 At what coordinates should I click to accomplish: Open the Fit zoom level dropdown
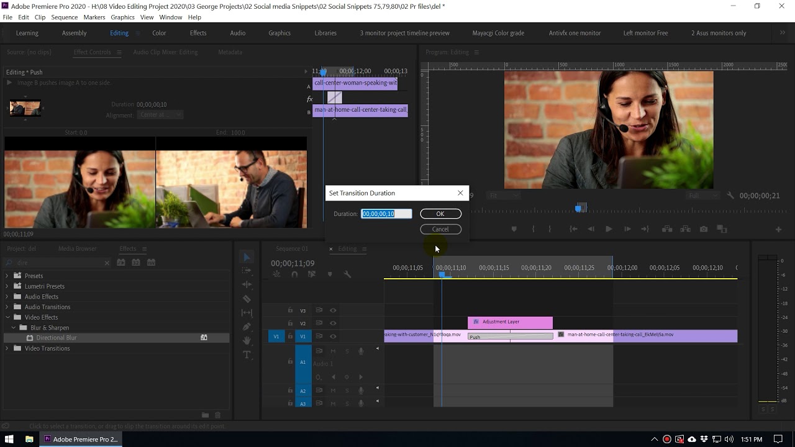(x=504, y=196)
